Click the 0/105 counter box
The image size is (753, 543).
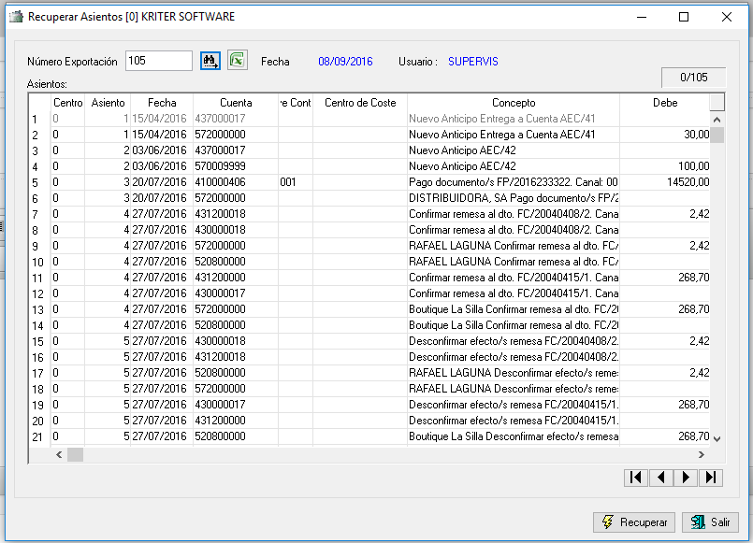coord(693,78)
